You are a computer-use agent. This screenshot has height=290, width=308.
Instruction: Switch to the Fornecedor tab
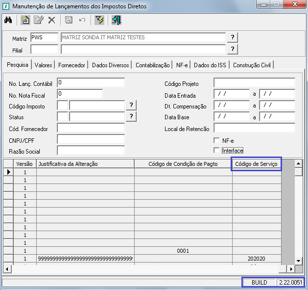click(x=71, y=65)
